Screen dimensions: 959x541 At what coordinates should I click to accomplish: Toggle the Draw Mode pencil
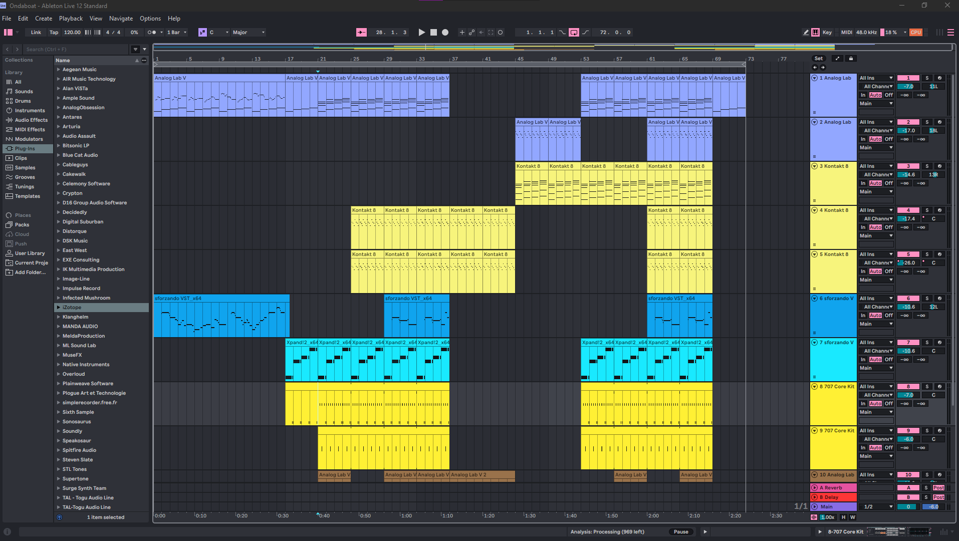(x=806, y=32)
